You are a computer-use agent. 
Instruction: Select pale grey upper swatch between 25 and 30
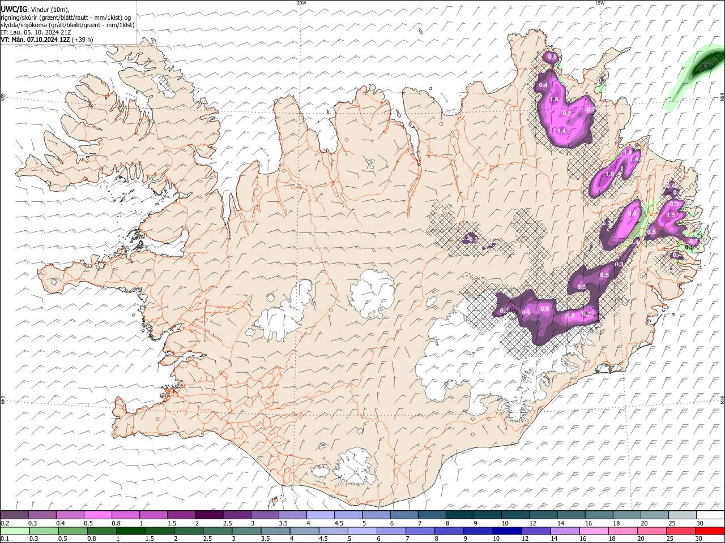(x=681, y=515)
